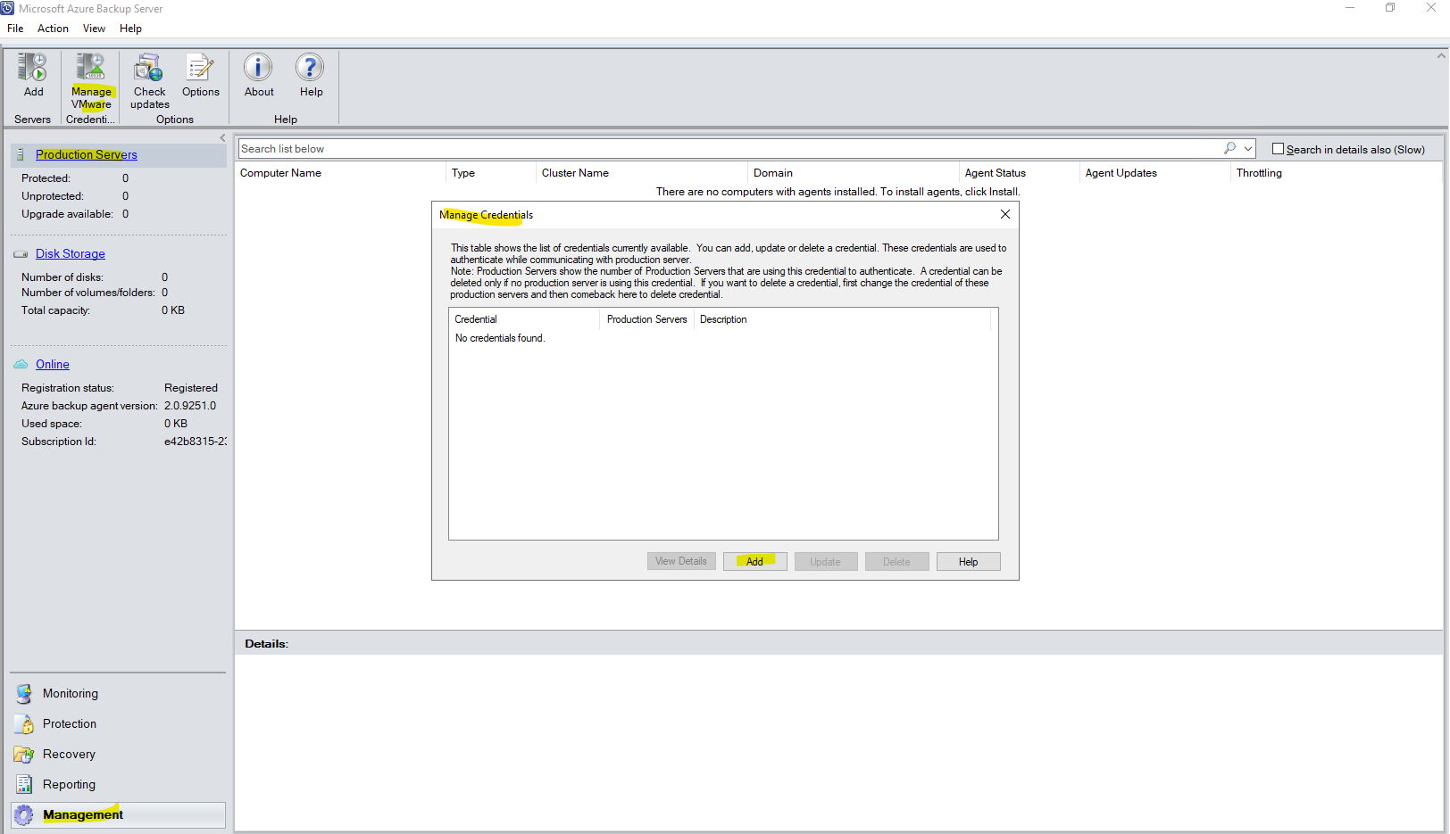Click Add button in Manage Credentials

click(x=754, y=561)
